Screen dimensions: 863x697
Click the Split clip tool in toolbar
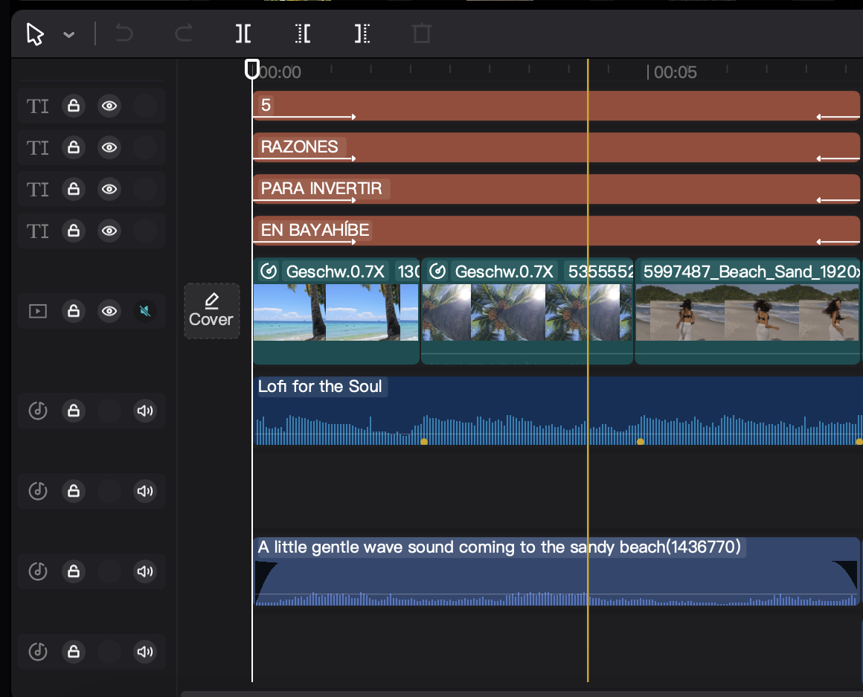[x=243, y=33]
